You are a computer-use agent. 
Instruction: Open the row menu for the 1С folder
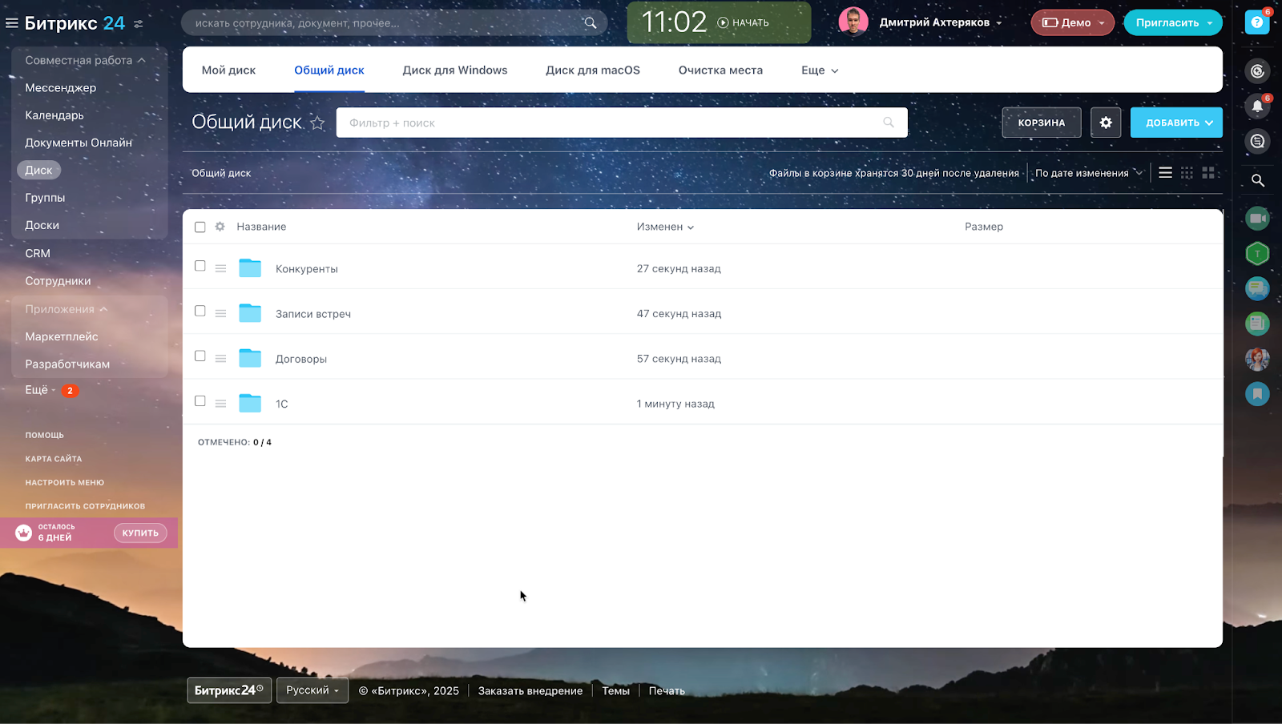point(220,404)
